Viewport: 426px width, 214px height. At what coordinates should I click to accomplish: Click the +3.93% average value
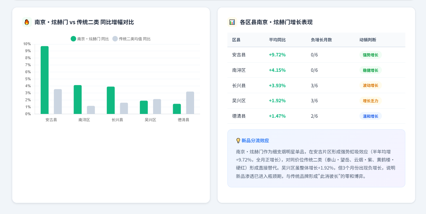click(277, 85)
